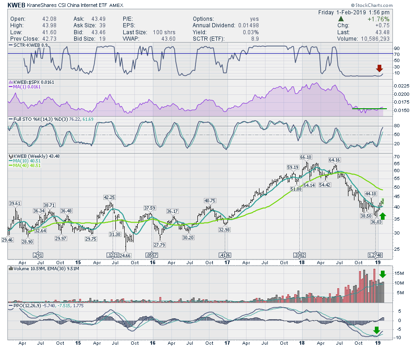Screen dimensions: 417x347
Task: Select the Volume value 10,586,293
Action: coord(375,39)
